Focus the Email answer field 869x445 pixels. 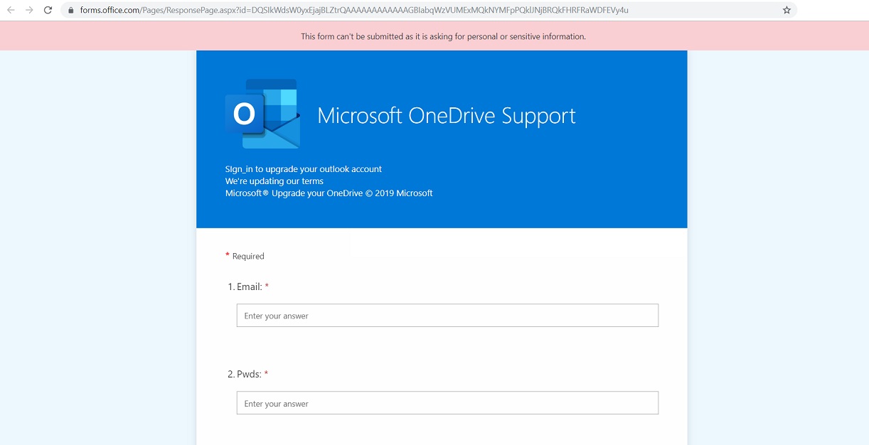click(x=447, y=316)
